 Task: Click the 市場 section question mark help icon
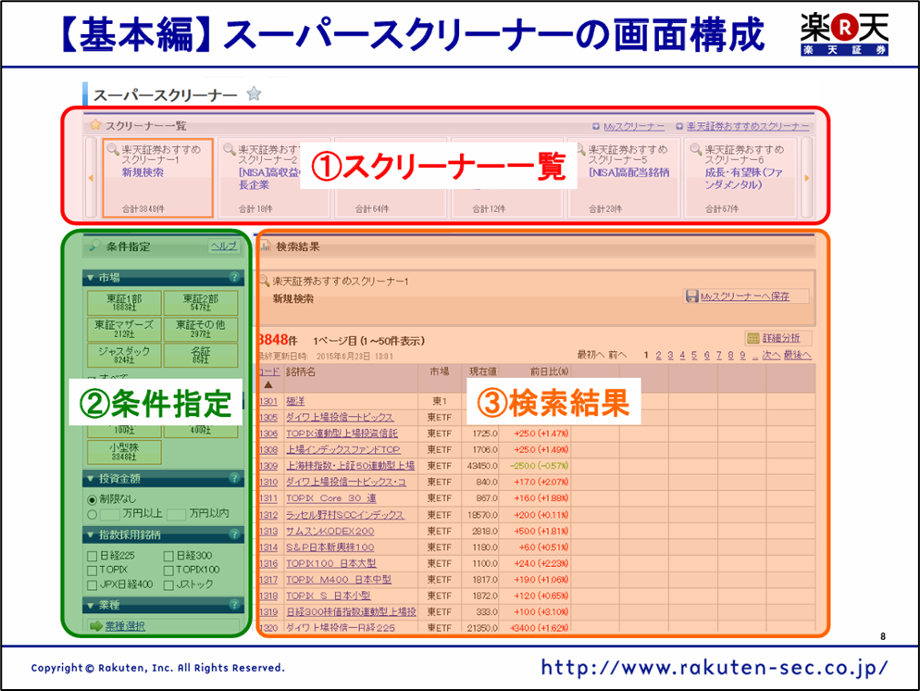[234, 277]
